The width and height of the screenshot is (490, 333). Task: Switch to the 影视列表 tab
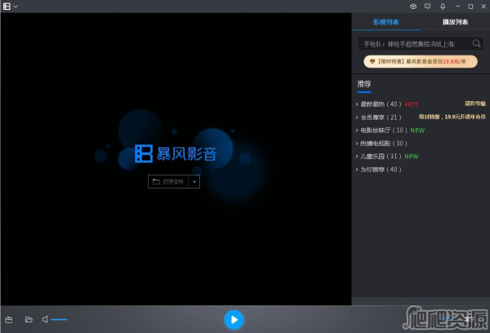(386, 22)
